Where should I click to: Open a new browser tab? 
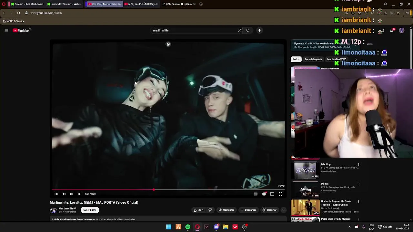(201, 4)
